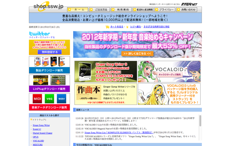Image resolution: width=234 pixels, height=146 pixels.
Task: Open the プライバシー navigation tab
Action: tap(165, 10)
